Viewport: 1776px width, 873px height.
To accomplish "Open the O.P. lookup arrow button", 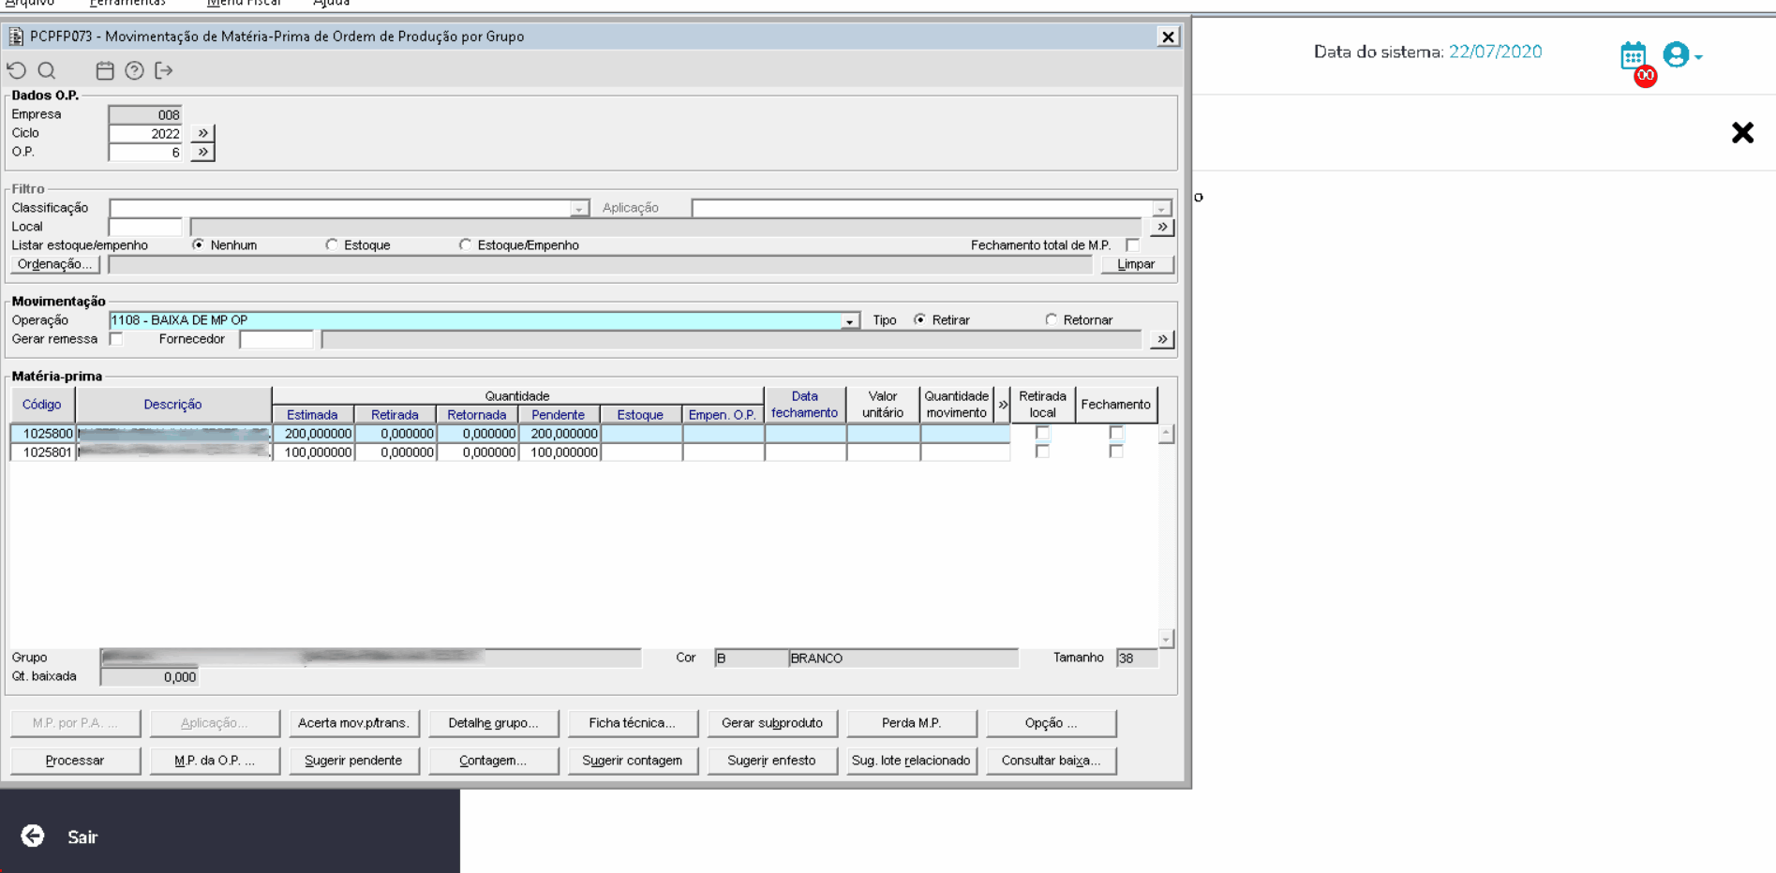I will 202,152.
